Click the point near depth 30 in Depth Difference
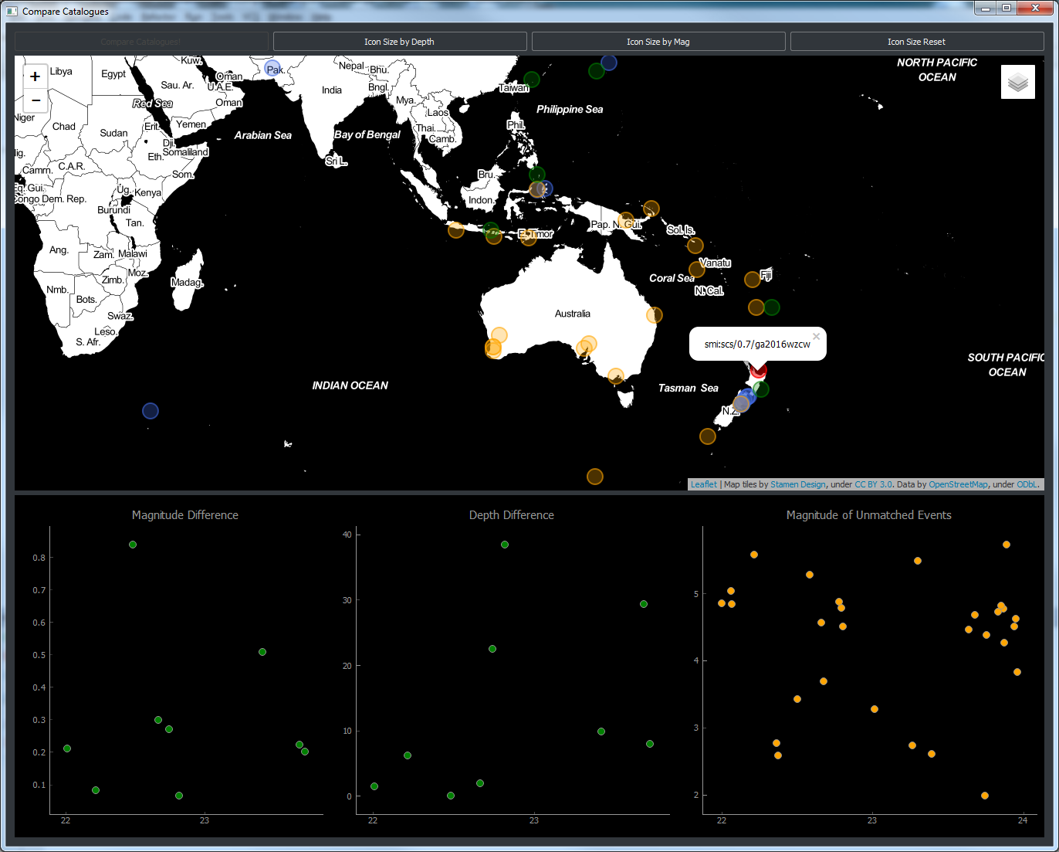Image resolution: width=1059 pixels, height=852 pixels. [x=644, y=604]
